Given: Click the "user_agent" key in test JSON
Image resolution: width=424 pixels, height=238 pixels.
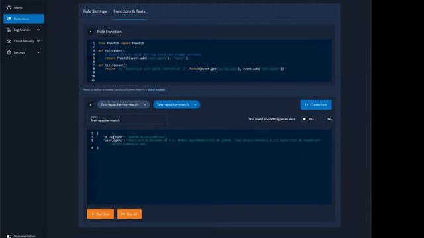Looking at the screenshot, I should pos(114,141).
